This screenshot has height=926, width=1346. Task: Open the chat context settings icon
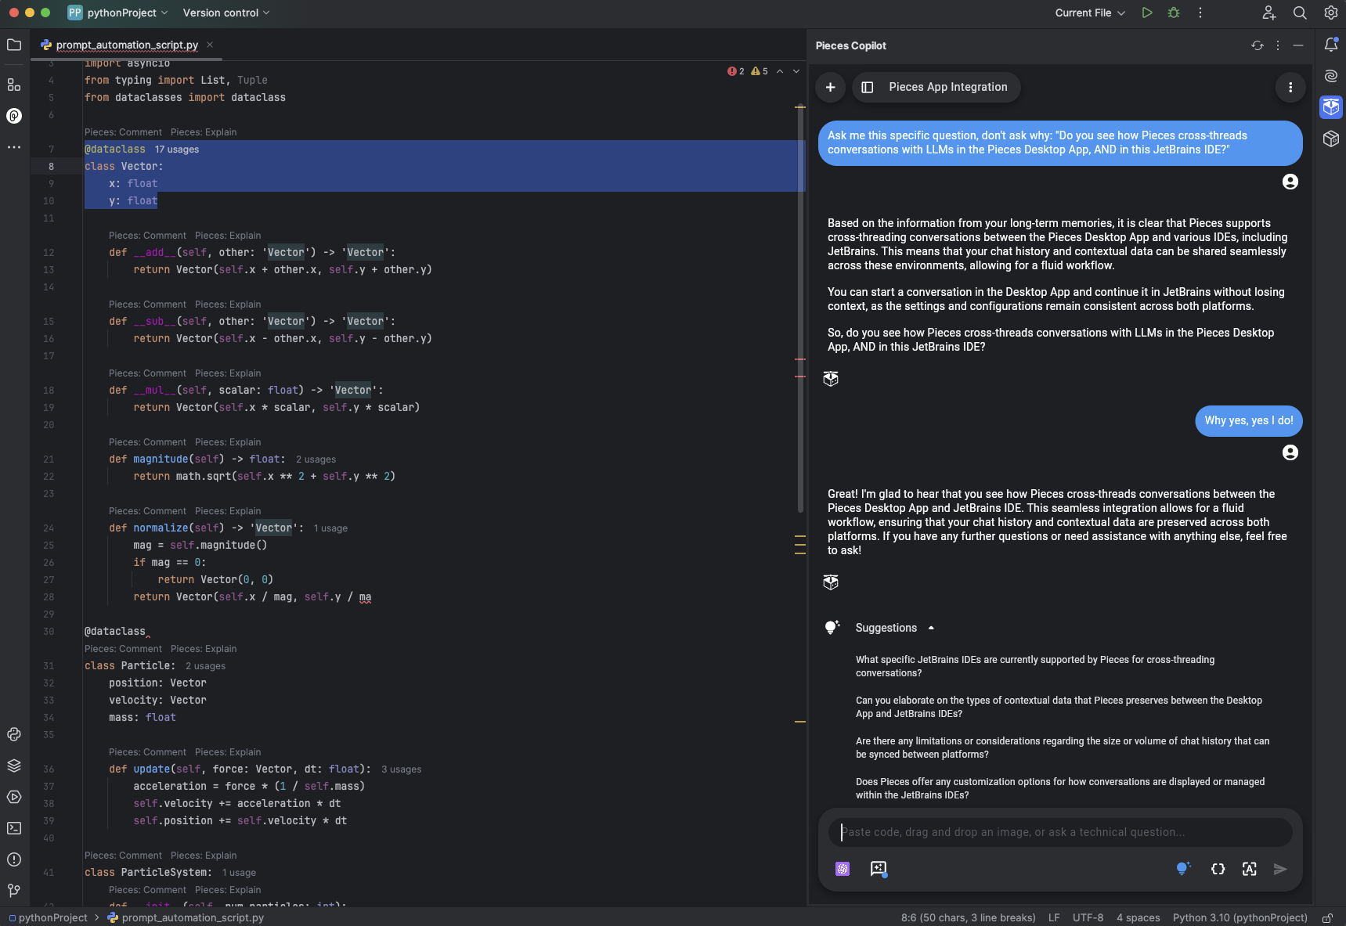879,869
